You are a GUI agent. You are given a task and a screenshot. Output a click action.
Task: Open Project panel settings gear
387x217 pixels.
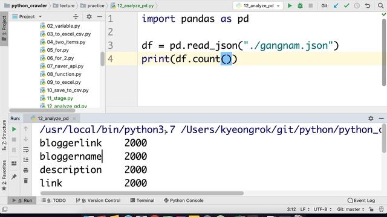pos(89,16)
